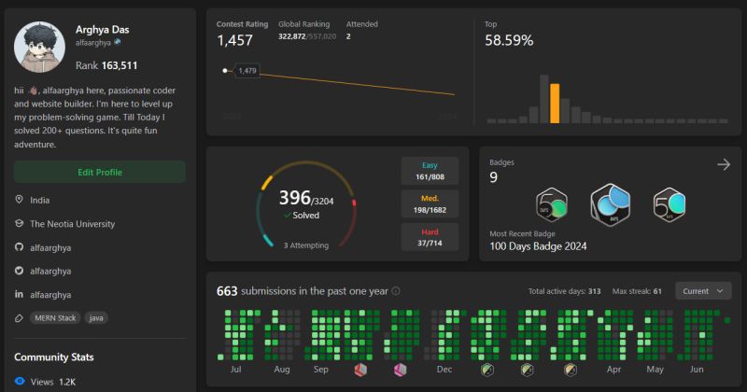Select the MERN Stack skill tag
The width and height of the screenshot is (747, 392).
tap(55, 317)
